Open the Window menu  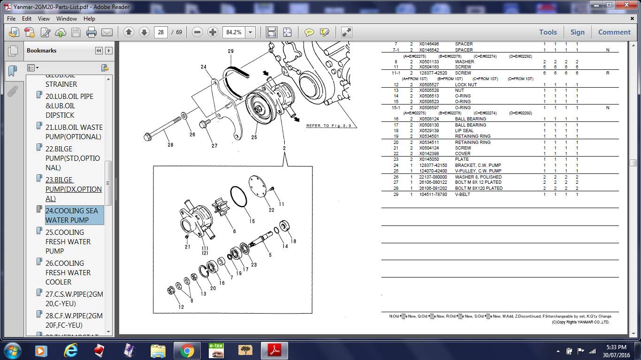(x=67, y=19)
